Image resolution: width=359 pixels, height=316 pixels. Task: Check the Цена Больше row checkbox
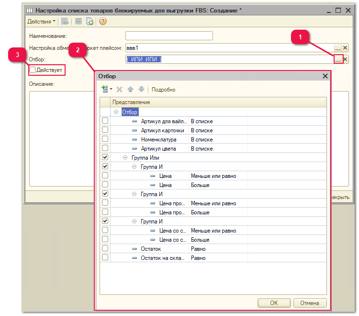105,184
